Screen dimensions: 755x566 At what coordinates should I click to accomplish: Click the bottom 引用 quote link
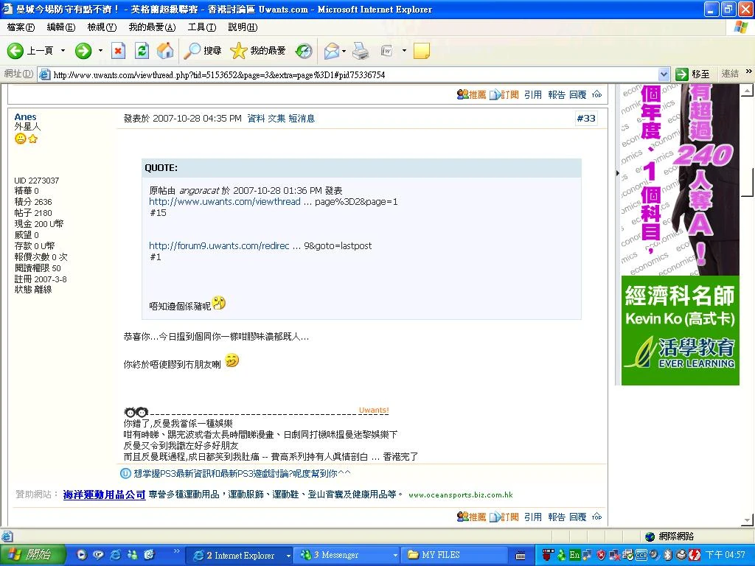tap(533, 517)
